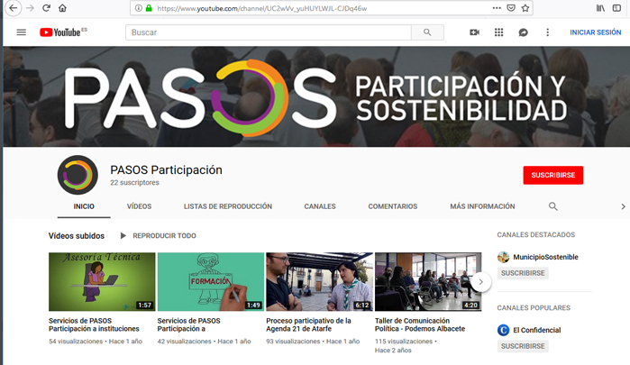Open the Agenda 21 de Atarfe video thumbnail

319,282
